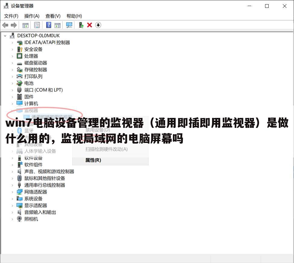294x263 pixels.
Task: Select the 通用串行总线控制器 tree row
Action: 45,185
